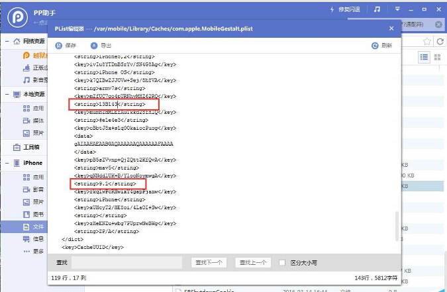Open the 正版 sidebar item
The height and width of the screenshot is (292, 447).
point(35,68)
